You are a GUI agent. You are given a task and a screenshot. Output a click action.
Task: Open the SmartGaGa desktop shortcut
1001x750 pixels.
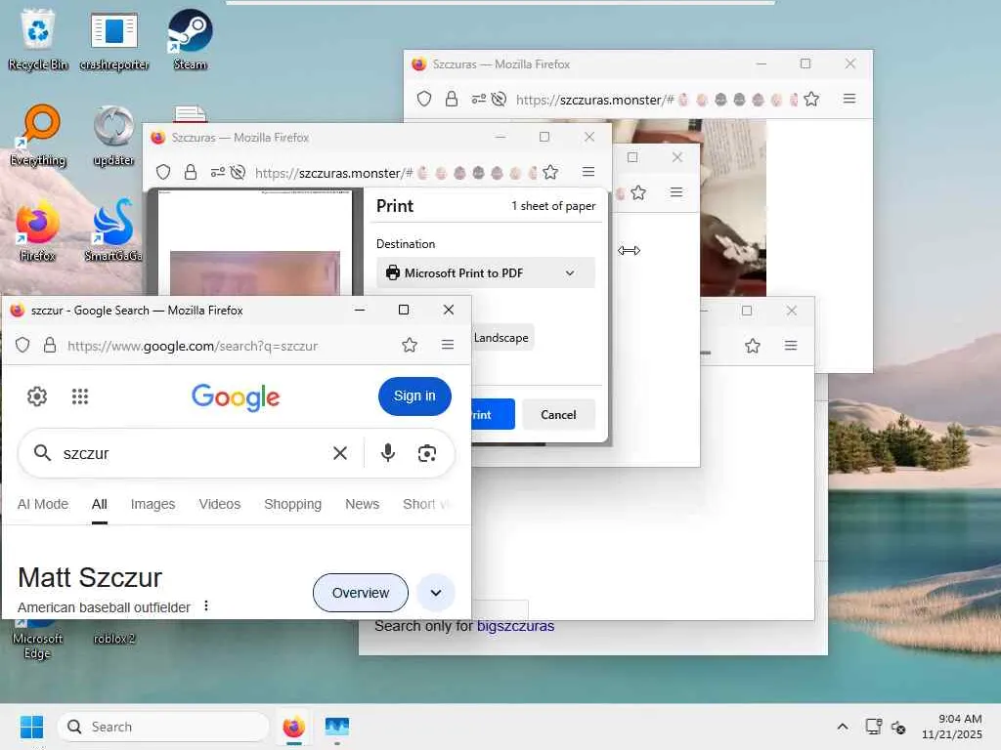coord(113,230)
